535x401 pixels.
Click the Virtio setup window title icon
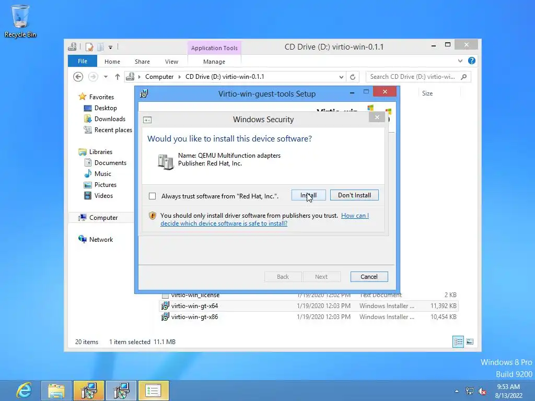point(144,93)
